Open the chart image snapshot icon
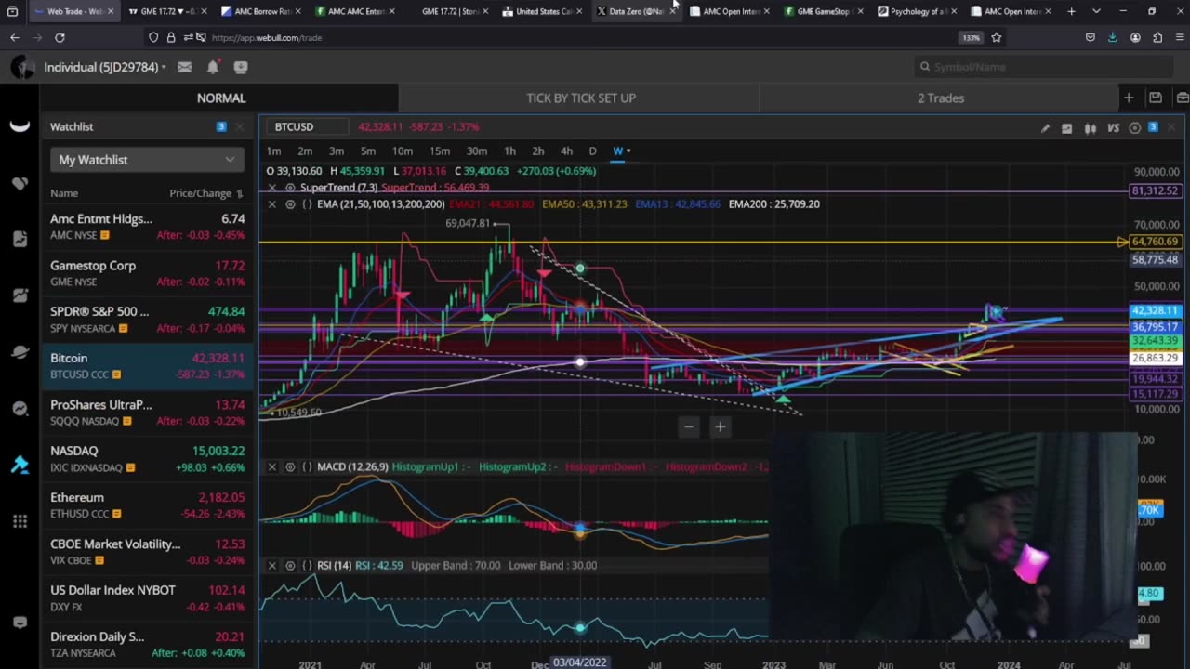Image resolution: width=1190 pixels, height=669 pixels. pyautogui.click(x=1066, y=128)
